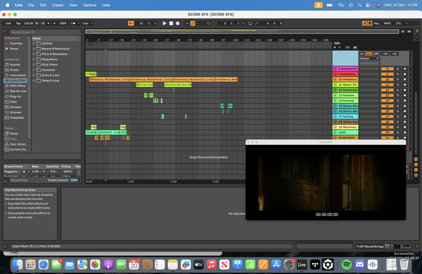Set monitoring to Off
422x274 pixels.
click(x=376, y=54)
